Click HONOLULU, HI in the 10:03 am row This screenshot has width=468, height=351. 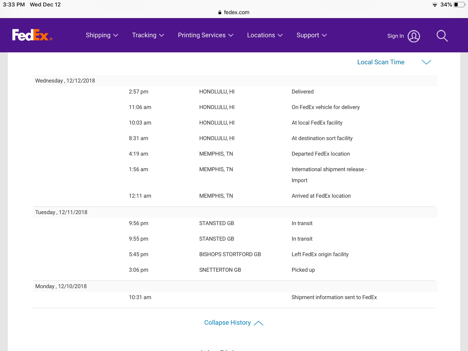217,123
